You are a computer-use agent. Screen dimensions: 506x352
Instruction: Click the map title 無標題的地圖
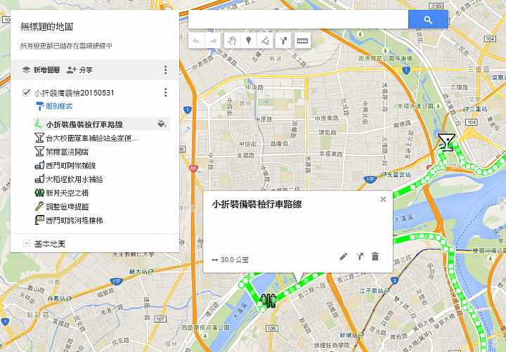click(47, 27)
